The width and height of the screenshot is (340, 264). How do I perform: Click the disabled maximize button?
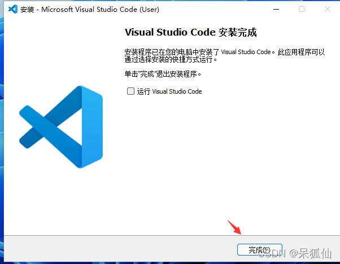pos(302,9)
